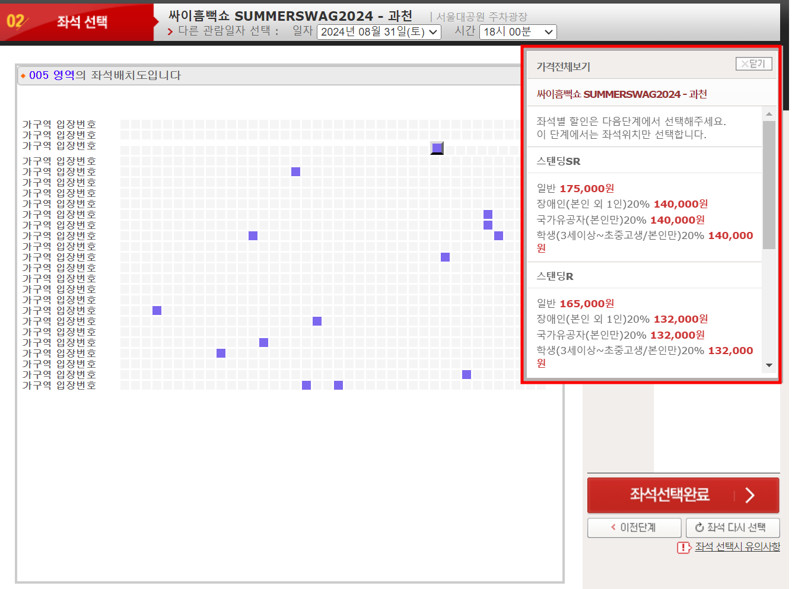
Task: Click the 일반 165,000원 price line
Action: click(575, 304)
